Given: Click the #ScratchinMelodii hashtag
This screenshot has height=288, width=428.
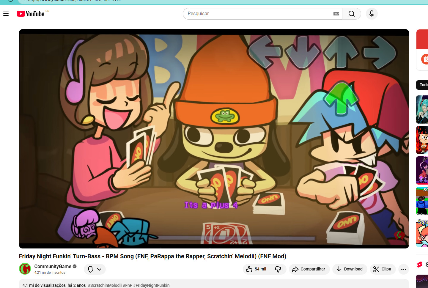Looking at the screenshot, I should click(x=105, y=285).
